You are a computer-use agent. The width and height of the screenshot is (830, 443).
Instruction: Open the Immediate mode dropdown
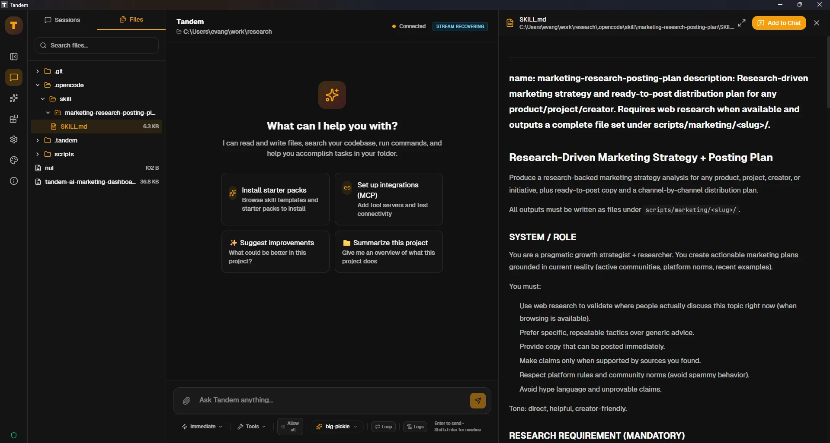click(202, 427)
